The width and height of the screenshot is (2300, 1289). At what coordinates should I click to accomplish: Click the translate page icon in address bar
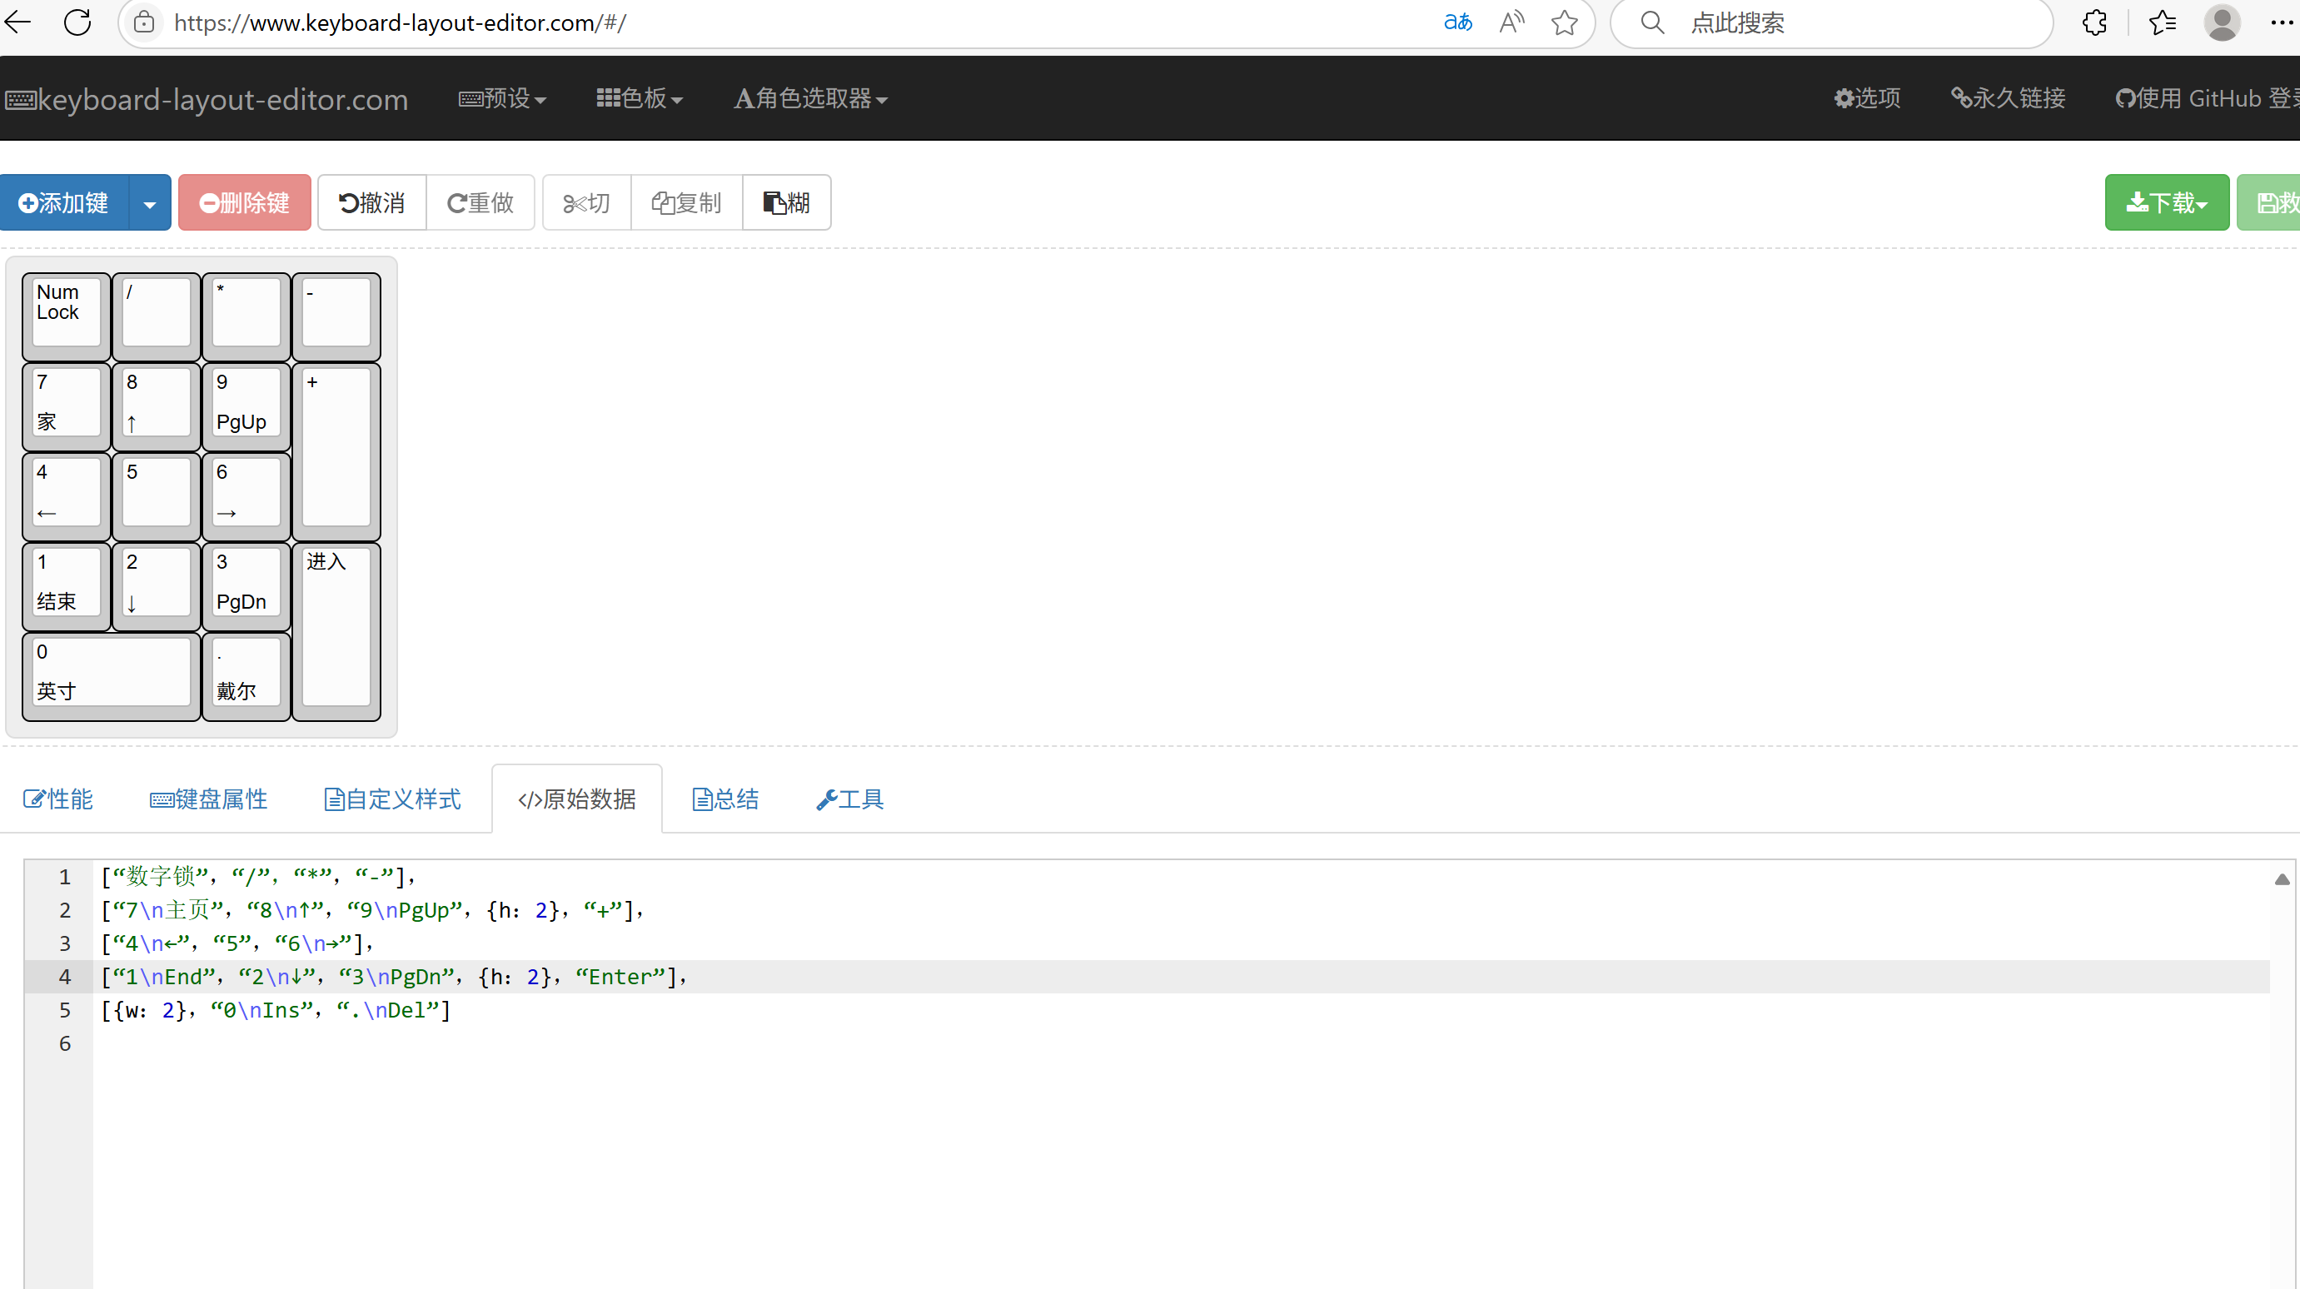tap(1457, 22)
